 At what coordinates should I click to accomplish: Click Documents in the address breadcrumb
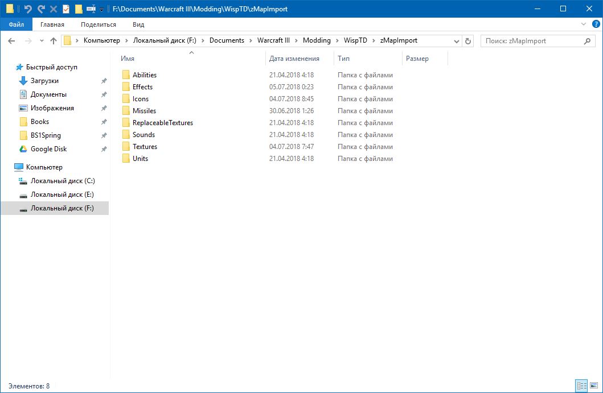(227, 40)
